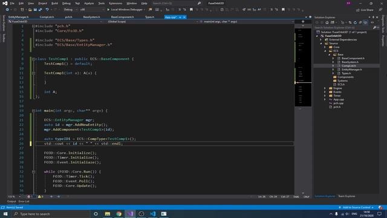Open the Analyze menu
387x218 pixels.
[89, 3]
